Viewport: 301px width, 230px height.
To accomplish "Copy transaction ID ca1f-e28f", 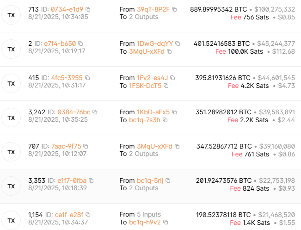I will (x=88, y=215).
